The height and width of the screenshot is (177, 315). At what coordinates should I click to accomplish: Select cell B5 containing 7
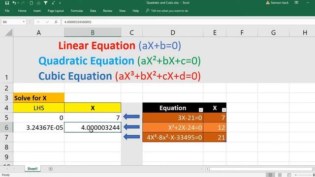tap(93, 118)
